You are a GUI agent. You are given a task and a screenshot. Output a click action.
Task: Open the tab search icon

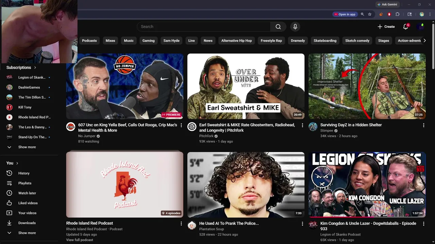(x=410, y=14)
